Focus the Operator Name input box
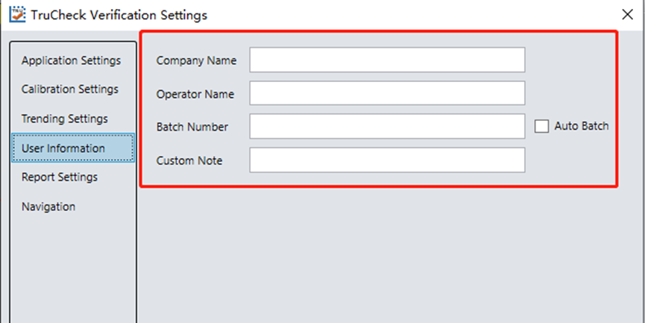The width and height of the screenshot is (645, 323). click(387, 94)
